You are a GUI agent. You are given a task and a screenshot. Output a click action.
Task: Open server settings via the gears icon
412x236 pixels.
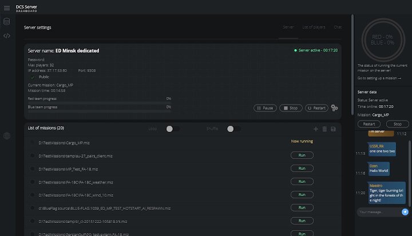335,107
